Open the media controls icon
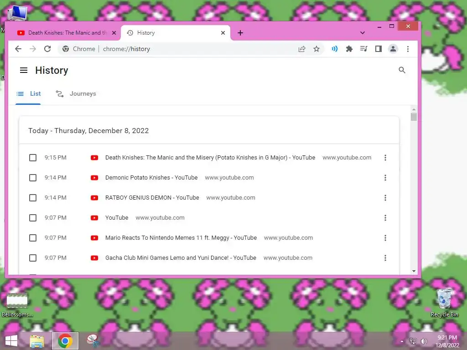 [363, 49]
